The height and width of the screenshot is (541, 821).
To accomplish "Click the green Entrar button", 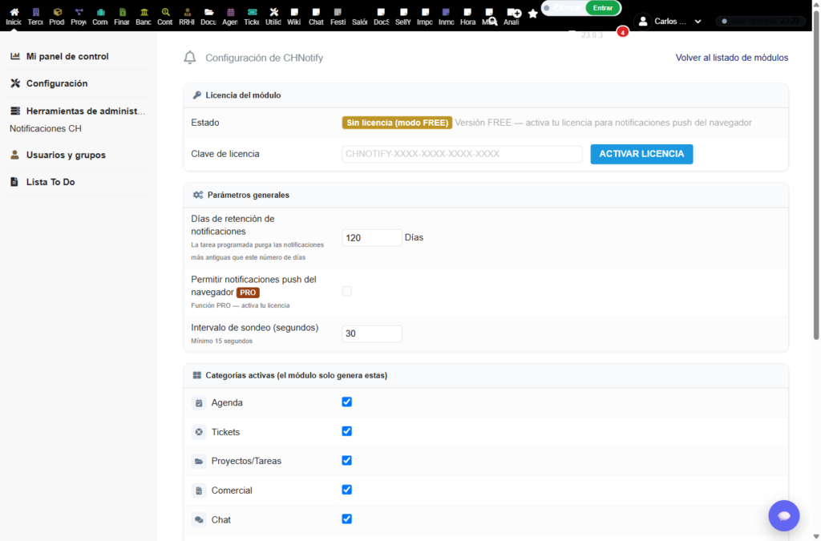I will 603,8.
